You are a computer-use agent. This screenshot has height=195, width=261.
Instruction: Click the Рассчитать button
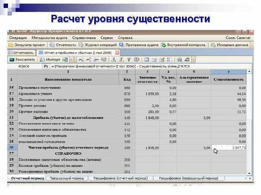tap(22, 60)
